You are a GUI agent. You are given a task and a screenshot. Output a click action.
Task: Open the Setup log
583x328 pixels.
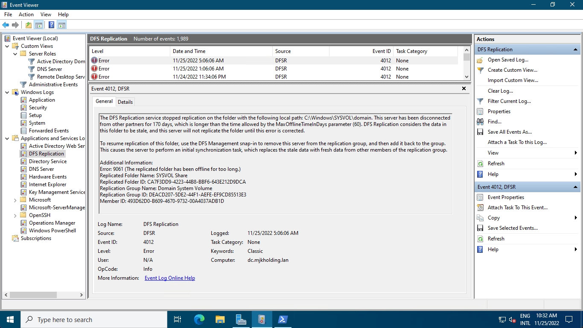[35, 115]
